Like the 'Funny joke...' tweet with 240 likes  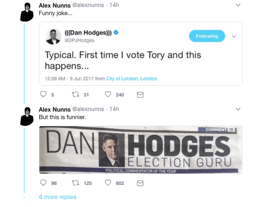point(108,94)
